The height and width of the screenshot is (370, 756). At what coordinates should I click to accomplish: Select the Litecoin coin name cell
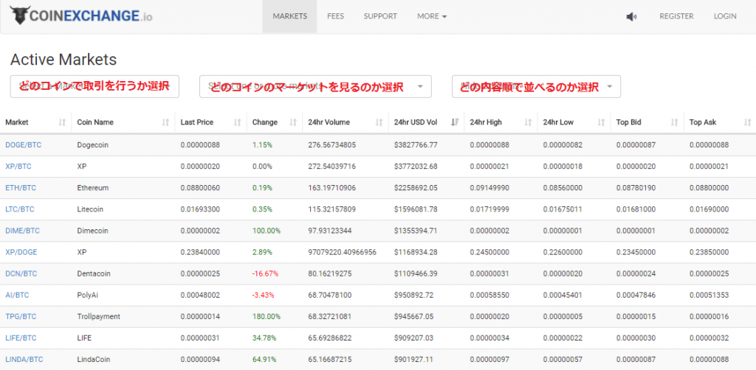(90, 209)
